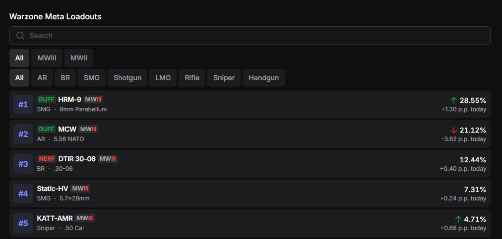Filter by MWIII game
Screen dimensions: 502x239
click(47, 58)
